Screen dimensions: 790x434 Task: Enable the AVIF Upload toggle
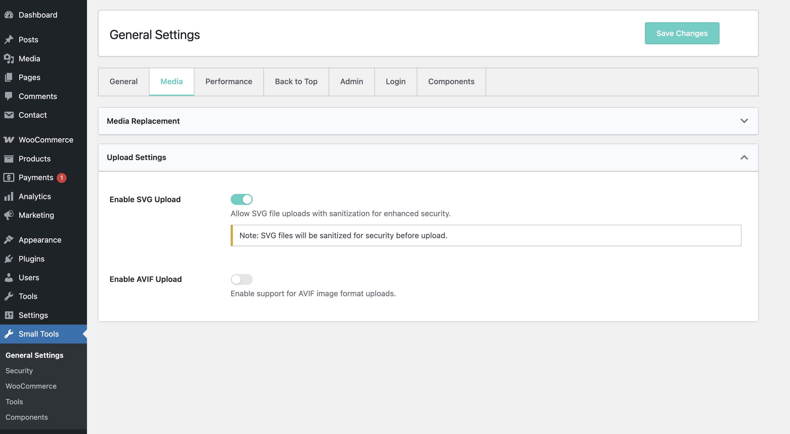[x=241, y=279]
